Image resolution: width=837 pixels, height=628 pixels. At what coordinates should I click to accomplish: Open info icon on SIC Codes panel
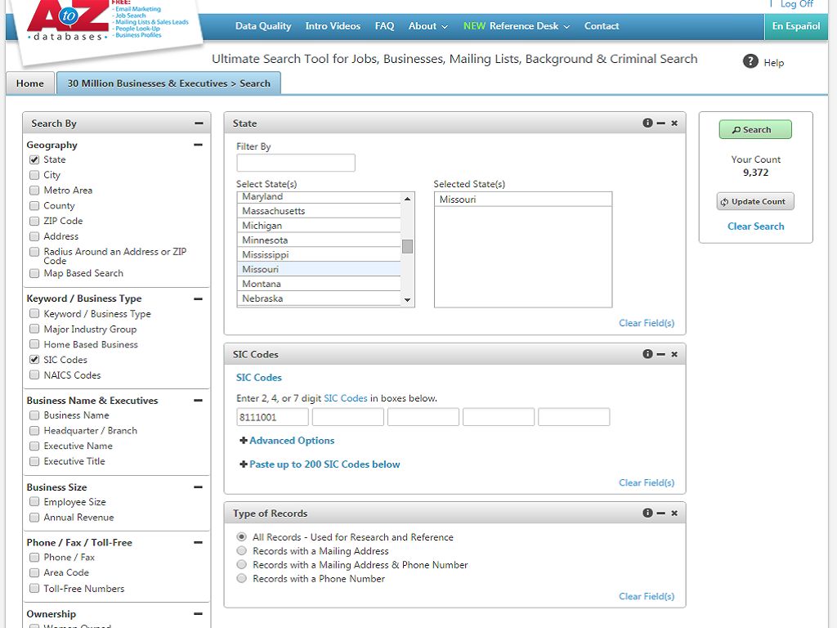point(647,354)
